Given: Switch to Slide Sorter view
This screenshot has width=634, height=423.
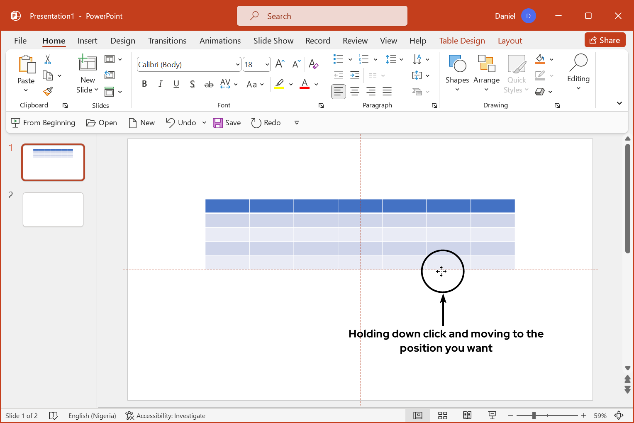Looking at the screenshot, I should coord(443,416).
